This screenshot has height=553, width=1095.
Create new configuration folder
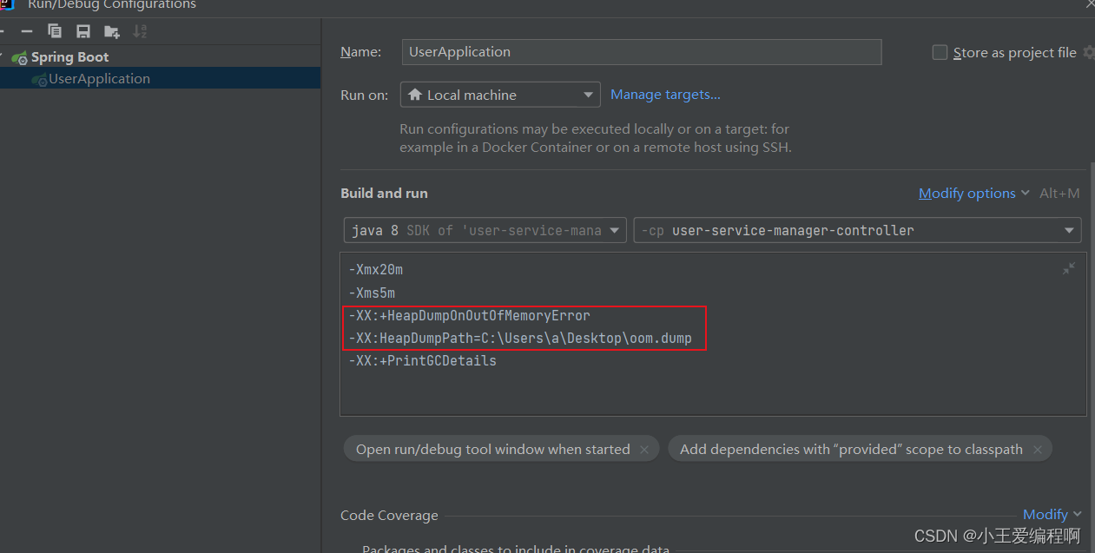click(112, 32)
